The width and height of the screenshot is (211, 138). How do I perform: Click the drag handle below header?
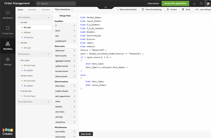[106, 7]
